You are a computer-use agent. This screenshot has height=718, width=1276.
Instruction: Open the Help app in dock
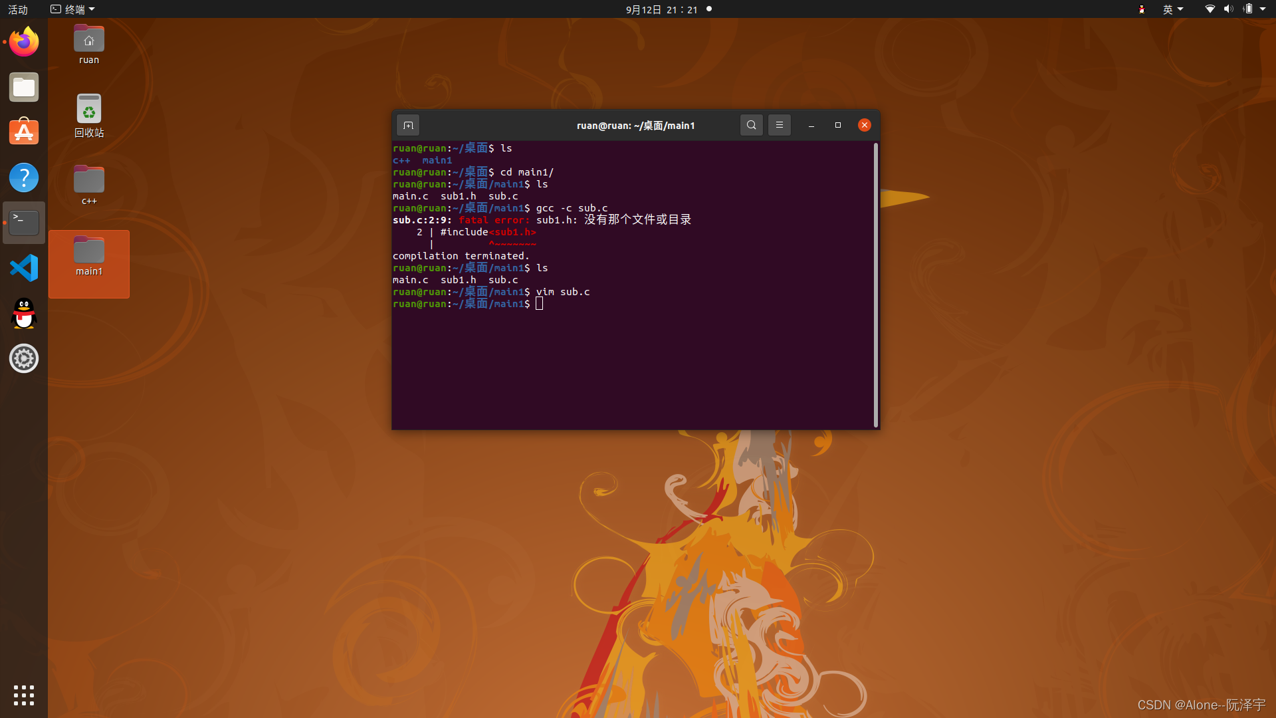click(24, 178)
